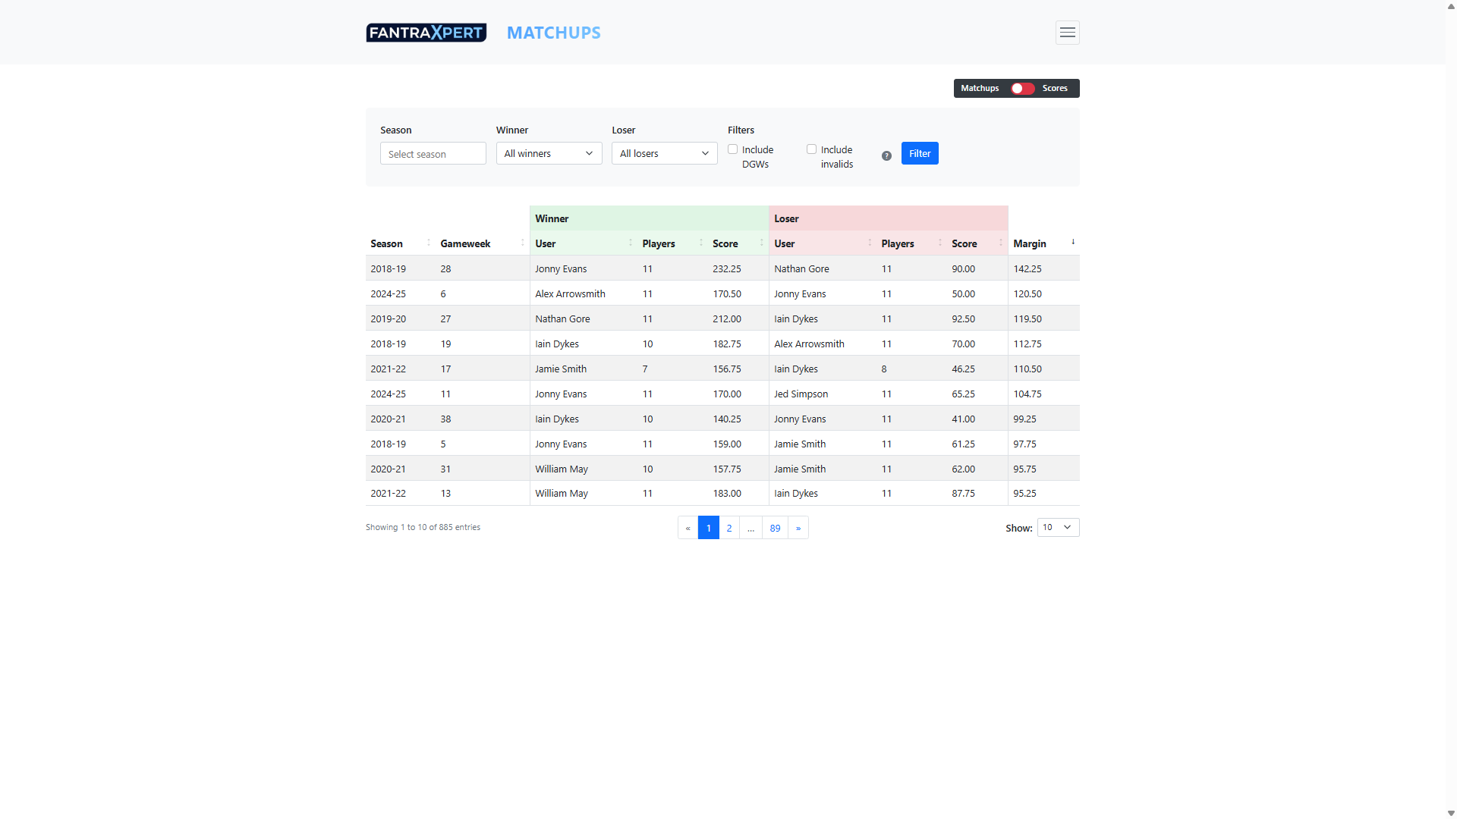Sort by Margin column arrow
1457x819 pixels.
coord(1073,243)
